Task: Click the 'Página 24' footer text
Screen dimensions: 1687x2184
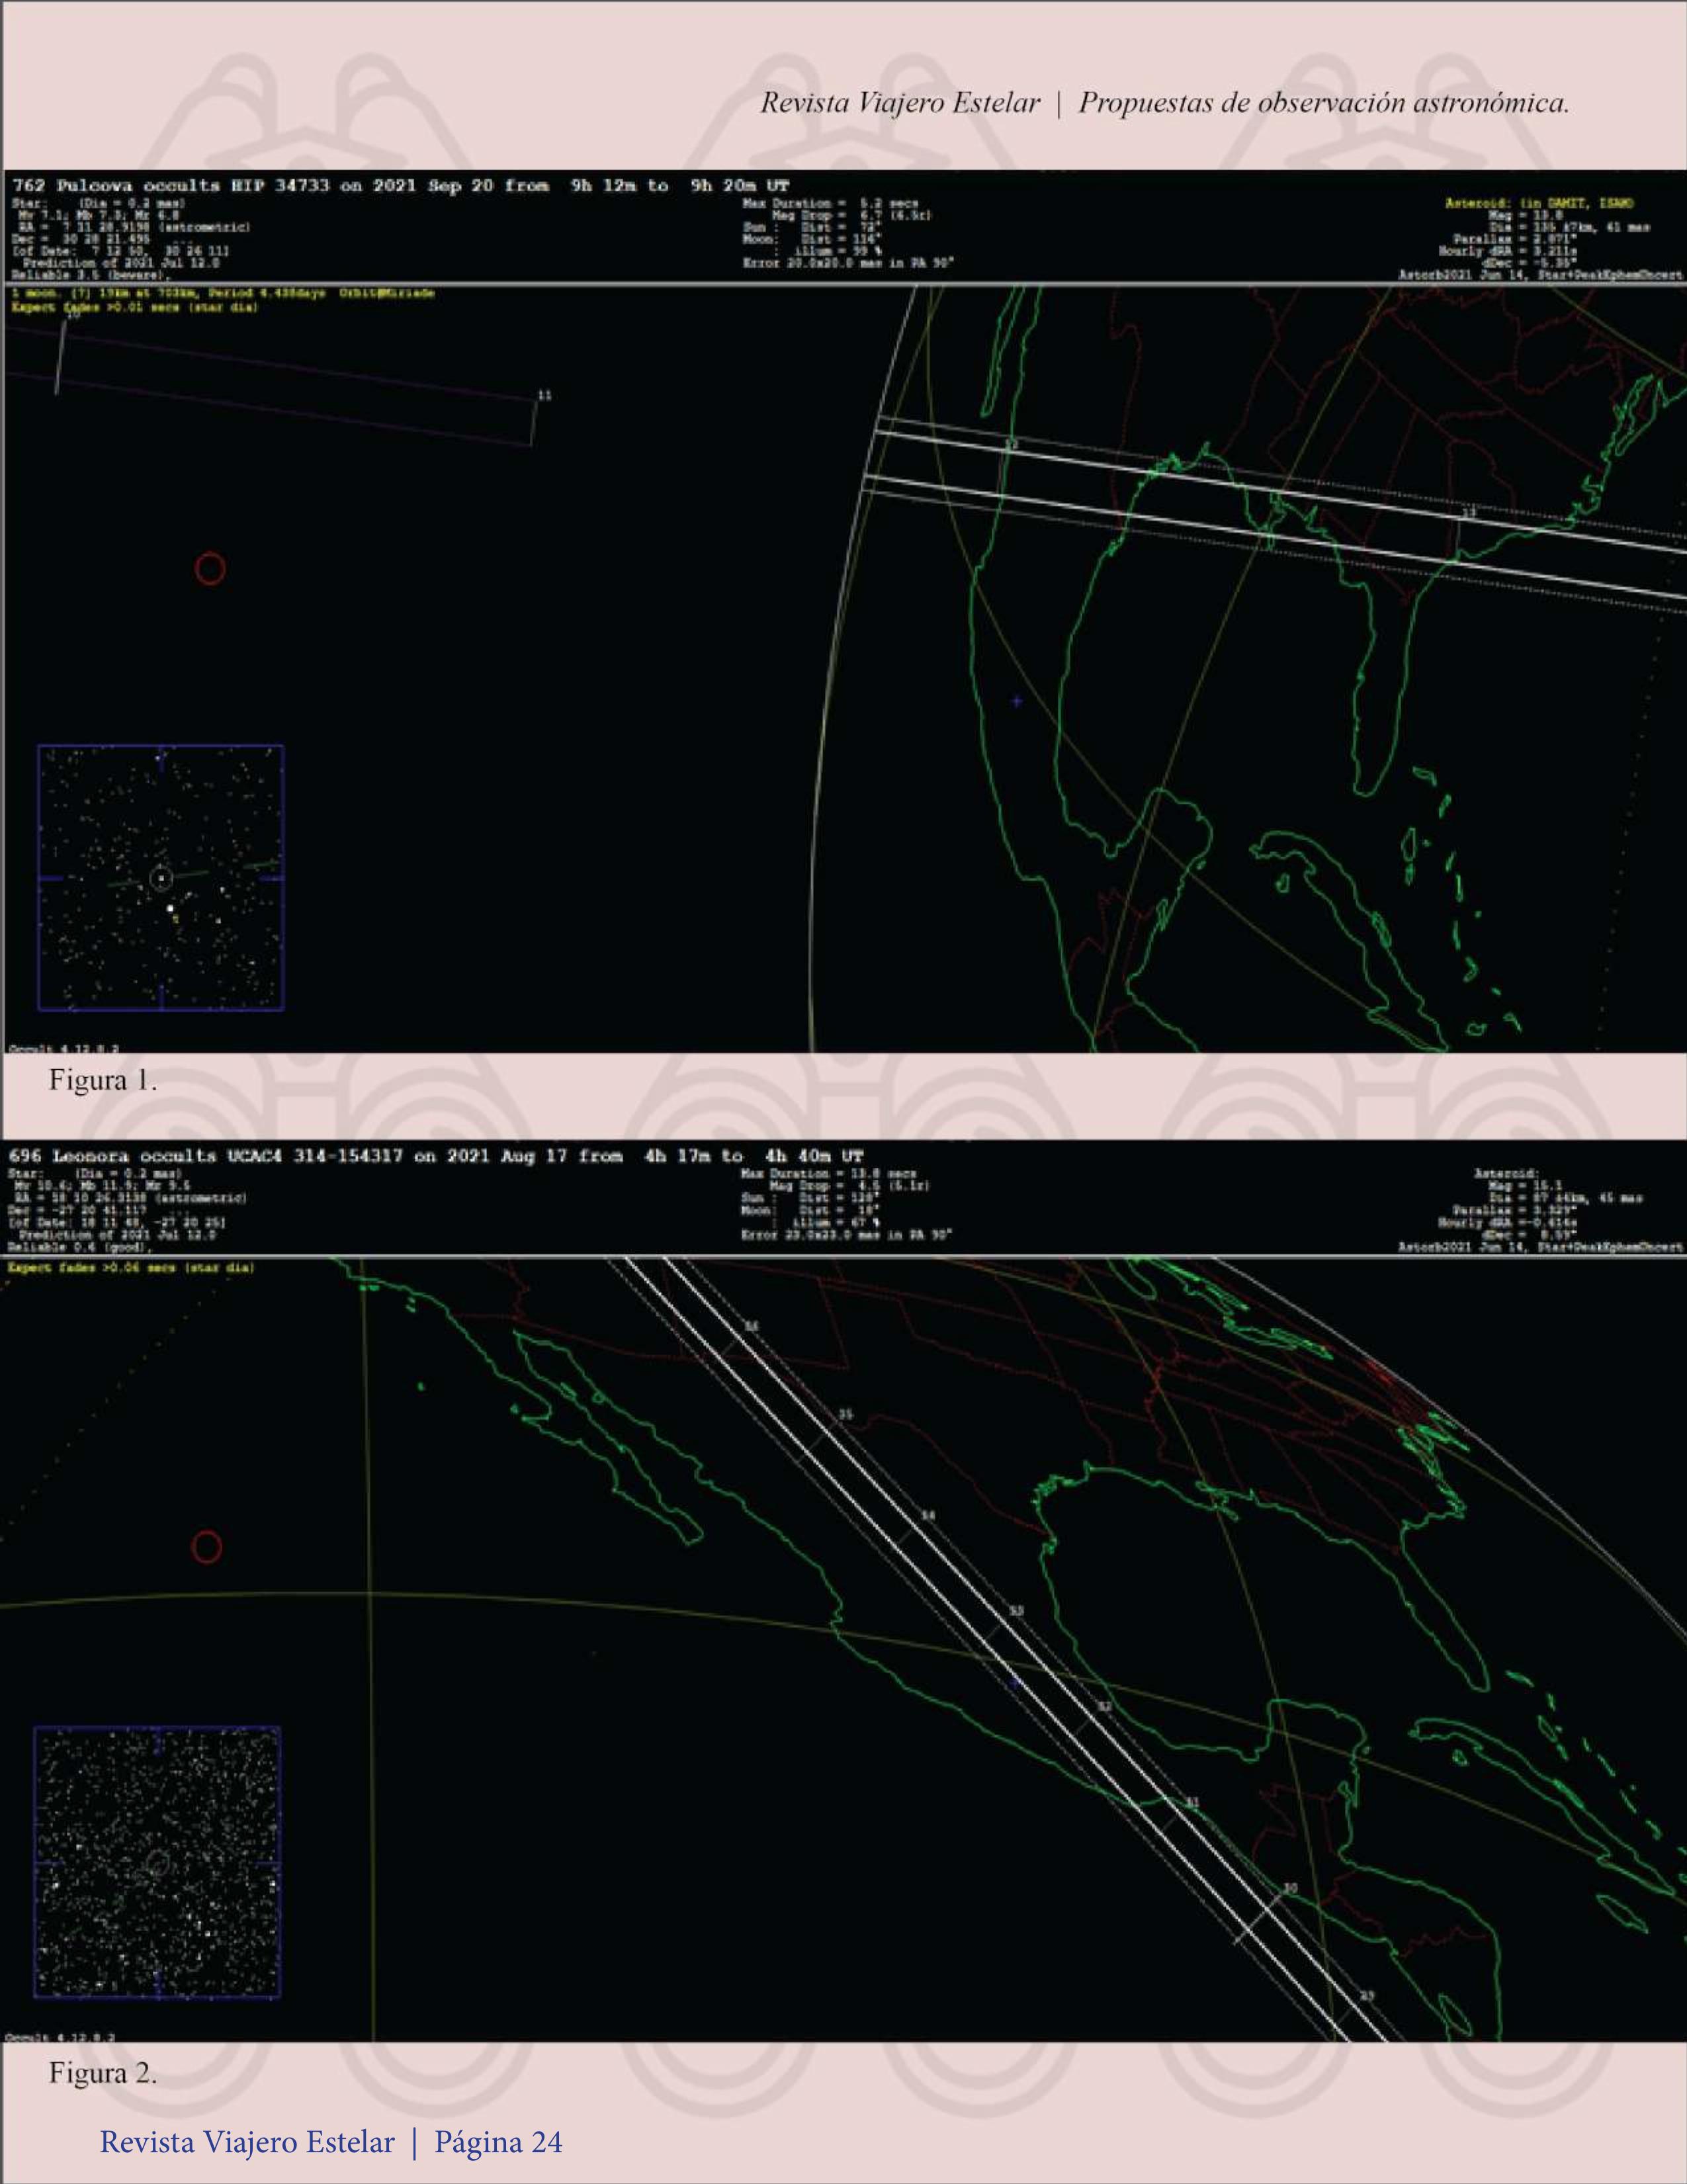Action: [x=498, y=2142]
